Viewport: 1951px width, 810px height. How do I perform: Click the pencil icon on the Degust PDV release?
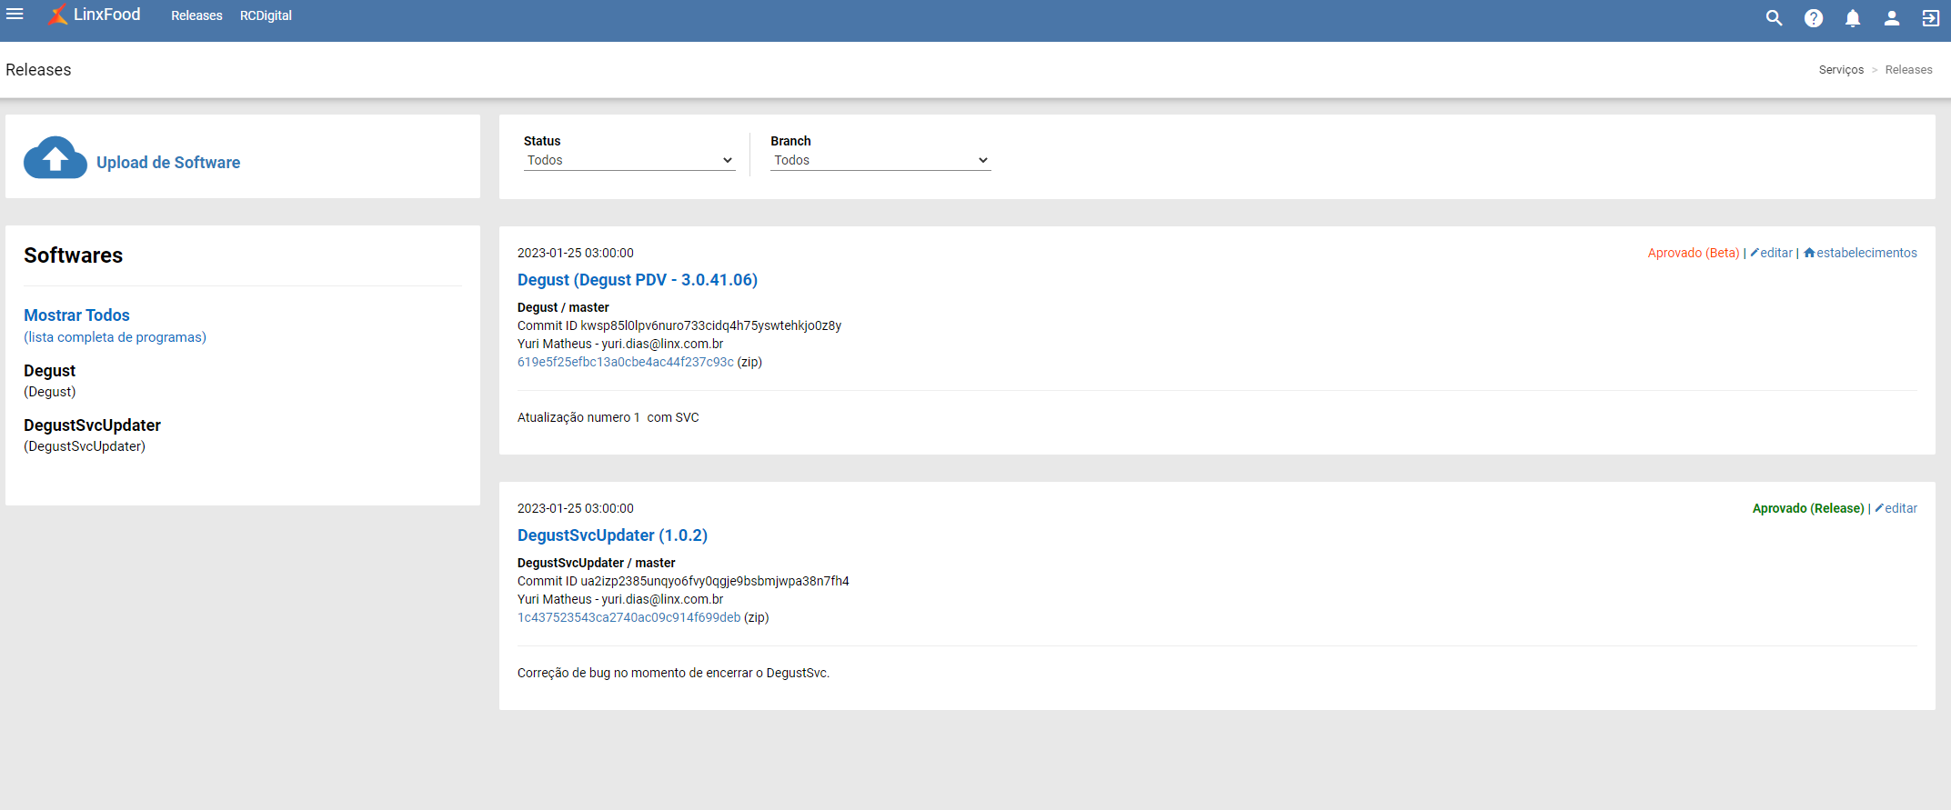[x=1755, y=253]
